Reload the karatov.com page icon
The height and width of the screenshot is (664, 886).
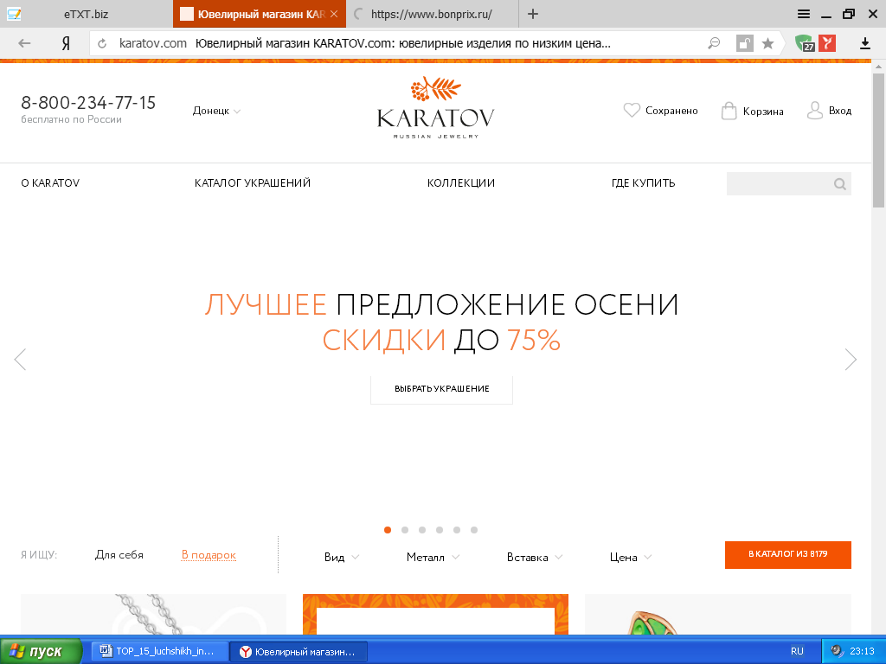102,43
